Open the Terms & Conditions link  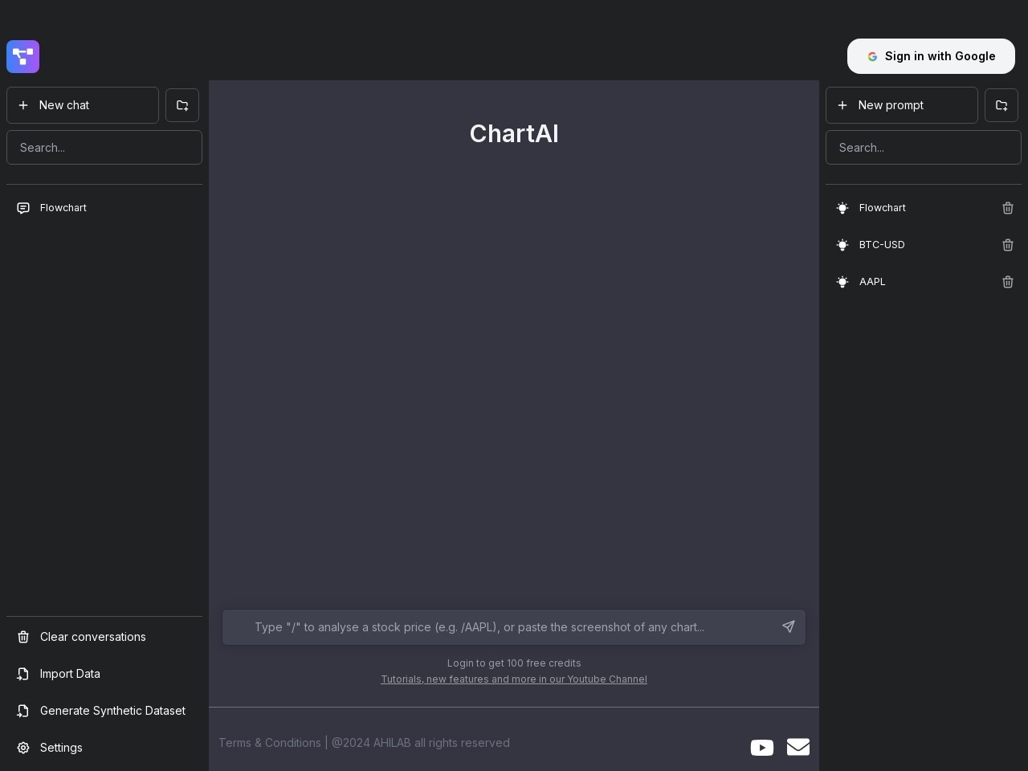pos(270,743)
